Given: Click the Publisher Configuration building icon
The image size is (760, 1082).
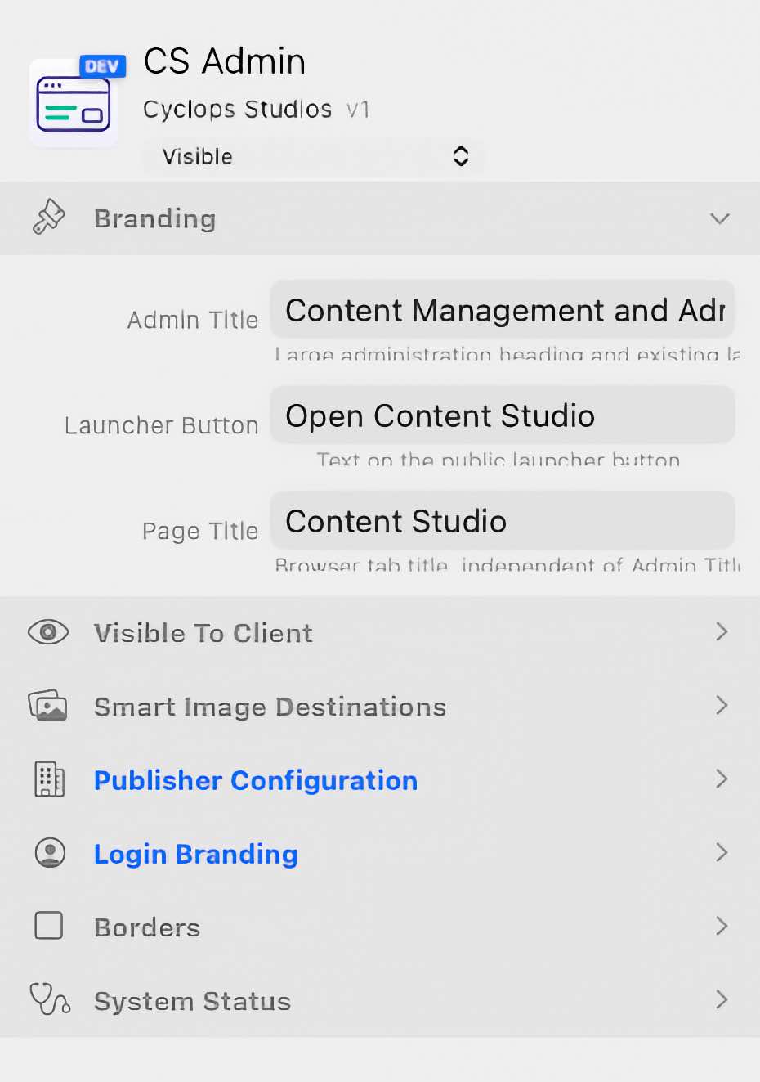Looking at the screenshot, I should pyautogui.click(x=49, y=779).
